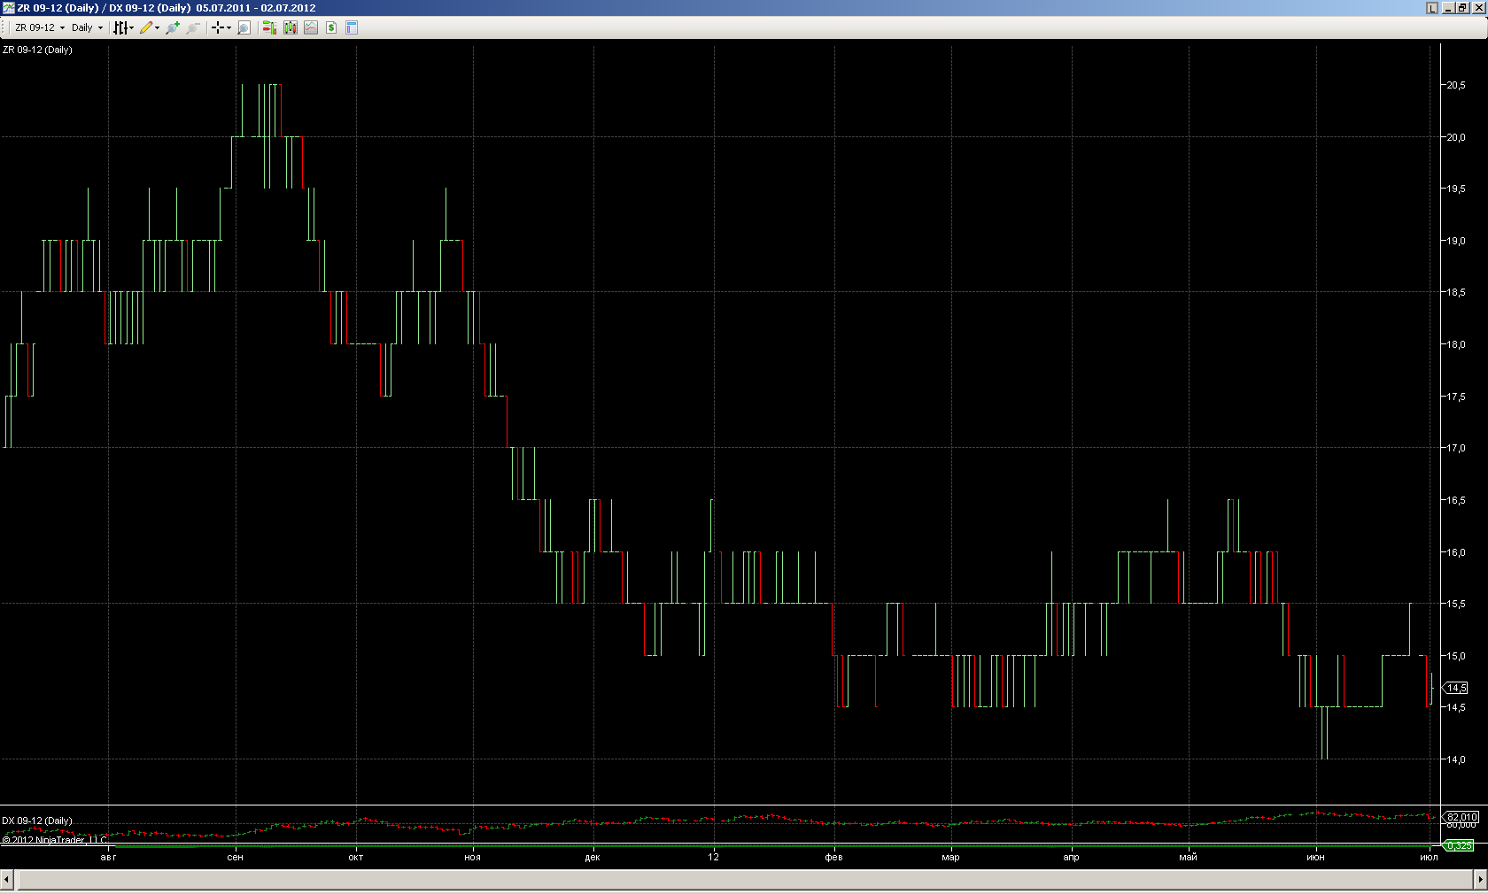Open the data series candlestick icon
Screen dimensions: 1488x894
tap(290, 27)
